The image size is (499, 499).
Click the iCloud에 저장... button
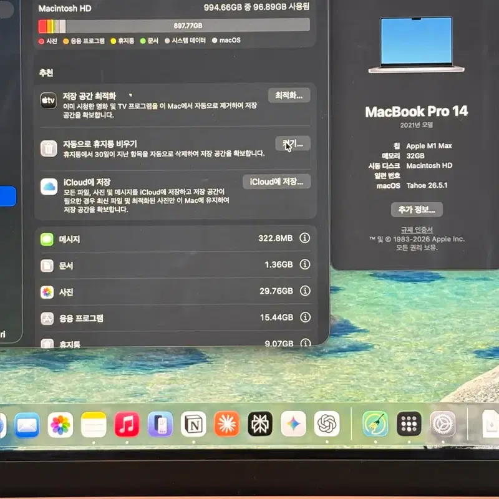(x=276, y=182)
